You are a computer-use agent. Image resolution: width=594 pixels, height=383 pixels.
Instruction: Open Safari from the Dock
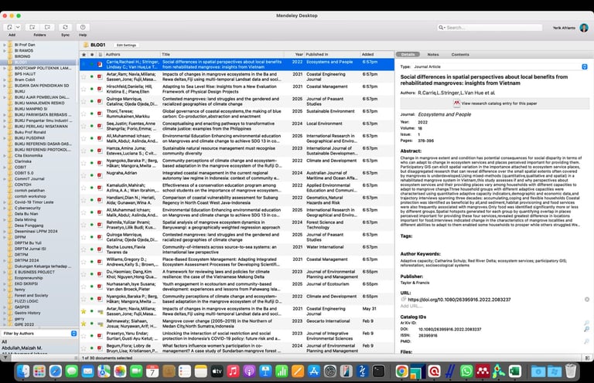pyautogui.click(x=56, y=371)
